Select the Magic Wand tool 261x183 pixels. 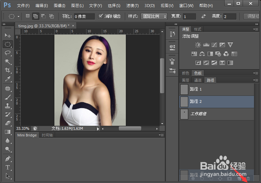tap(8, 61)
